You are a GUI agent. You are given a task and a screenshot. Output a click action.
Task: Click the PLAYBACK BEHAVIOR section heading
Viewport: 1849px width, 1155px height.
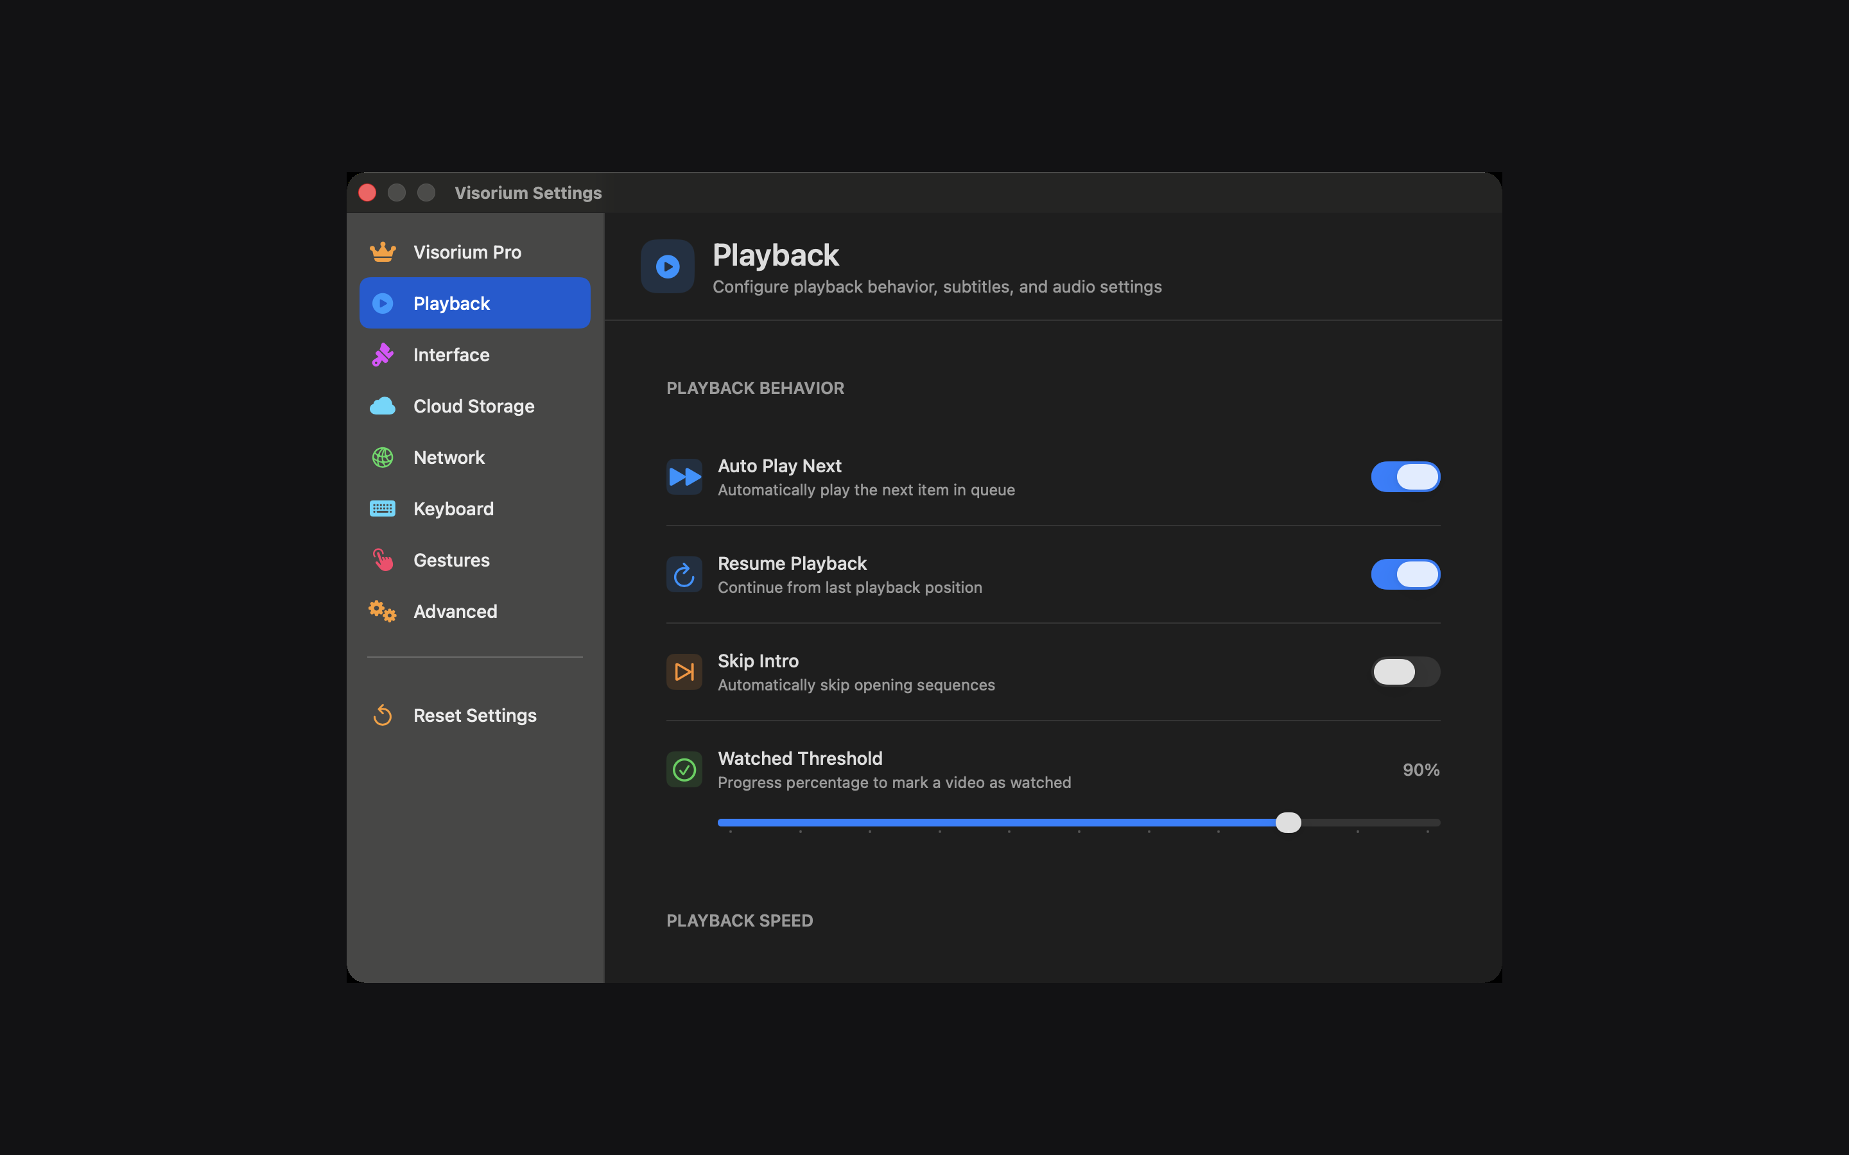[x=755, y=388]
